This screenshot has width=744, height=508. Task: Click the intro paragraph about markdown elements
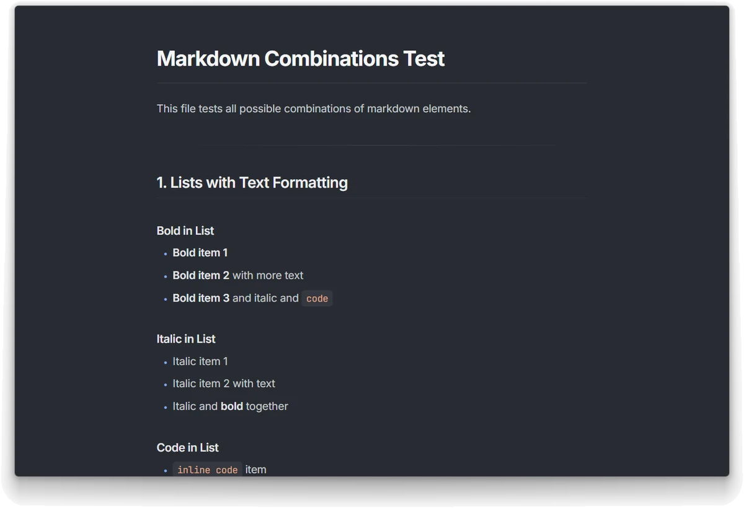coord(314,109)
